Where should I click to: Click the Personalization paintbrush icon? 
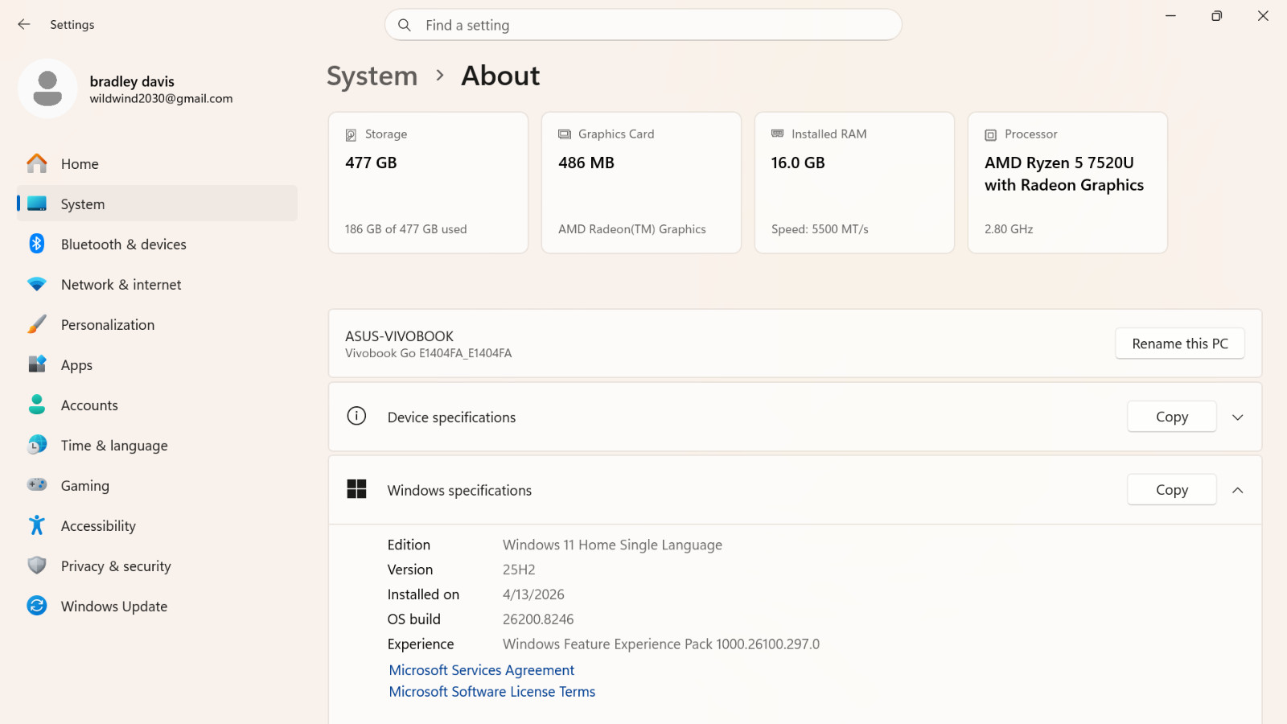click(x=37, y=324)
